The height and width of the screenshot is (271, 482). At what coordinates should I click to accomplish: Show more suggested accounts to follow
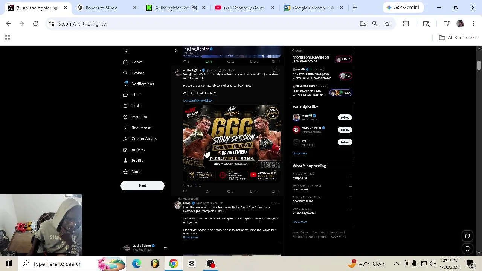pyautogui.click(x=300, y=153)
